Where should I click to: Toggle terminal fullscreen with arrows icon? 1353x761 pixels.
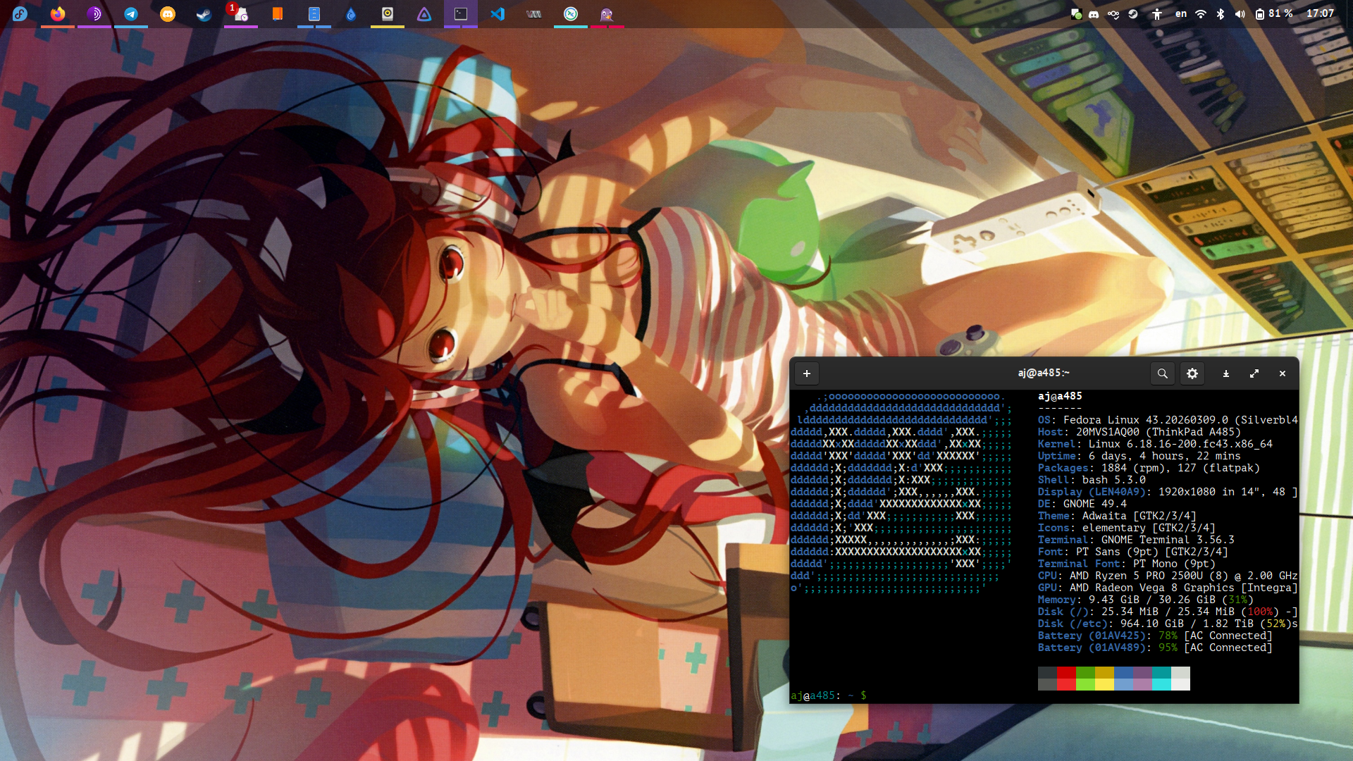pyautogui.click(x=1254, y=373)
